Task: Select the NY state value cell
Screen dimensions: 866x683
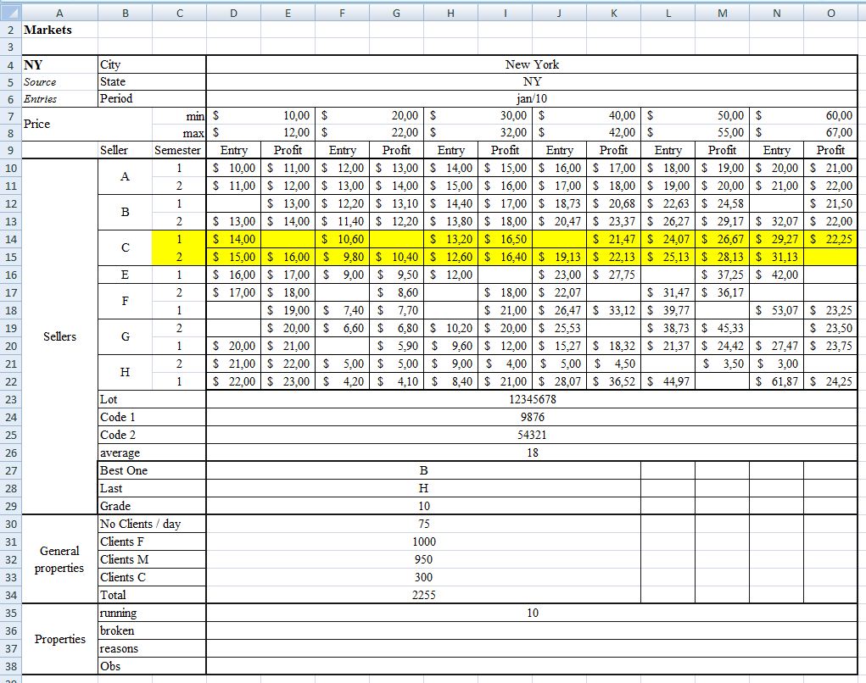Action: [531, 81]
